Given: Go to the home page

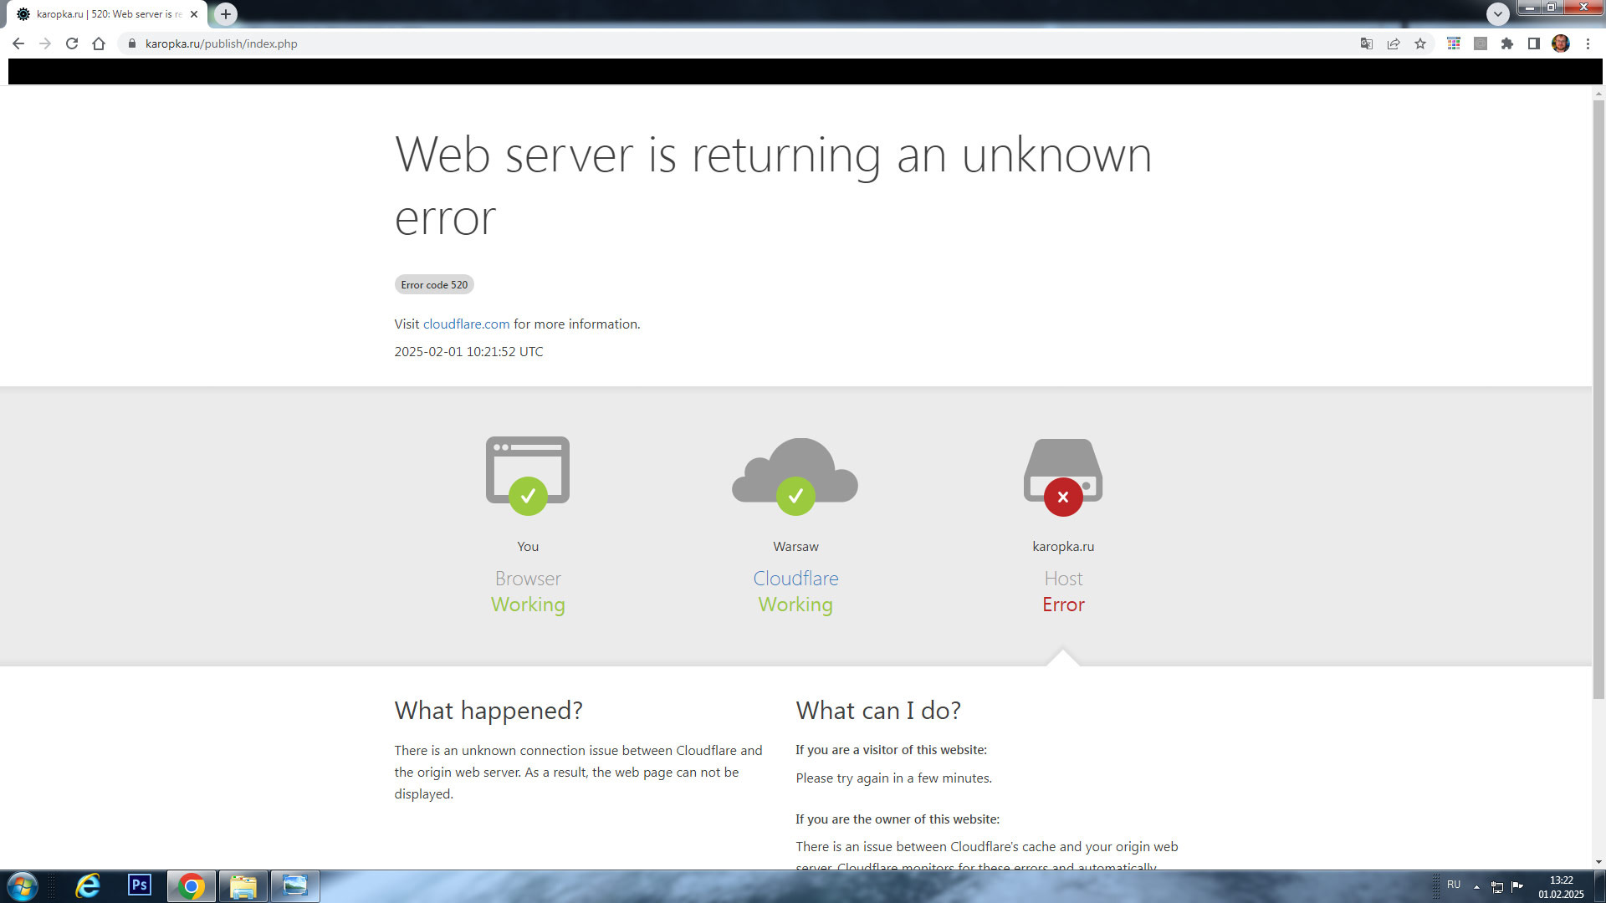Looking at the screenshot, I should 99,43.
